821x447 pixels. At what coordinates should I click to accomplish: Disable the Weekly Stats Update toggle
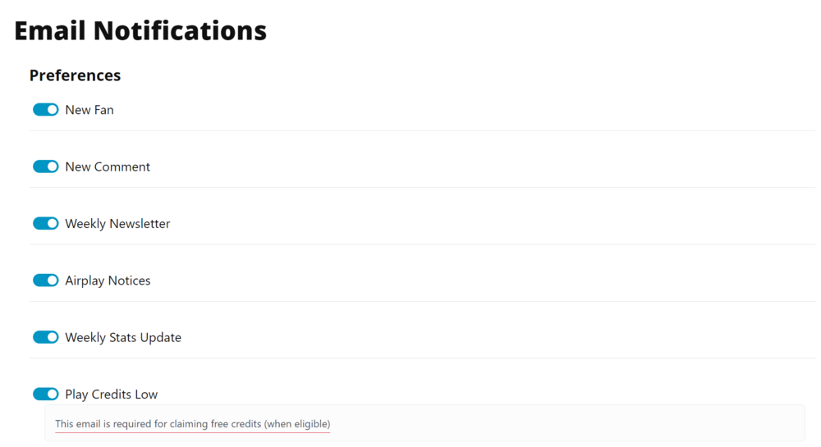46,337
